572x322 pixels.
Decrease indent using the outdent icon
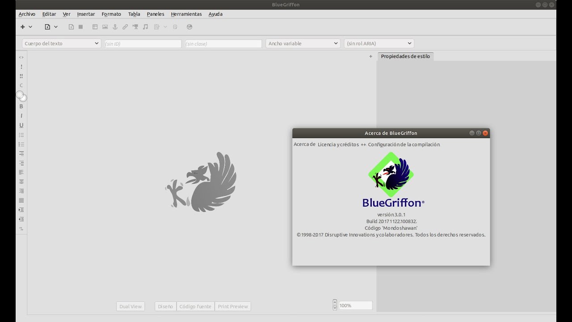coord(21,219)
